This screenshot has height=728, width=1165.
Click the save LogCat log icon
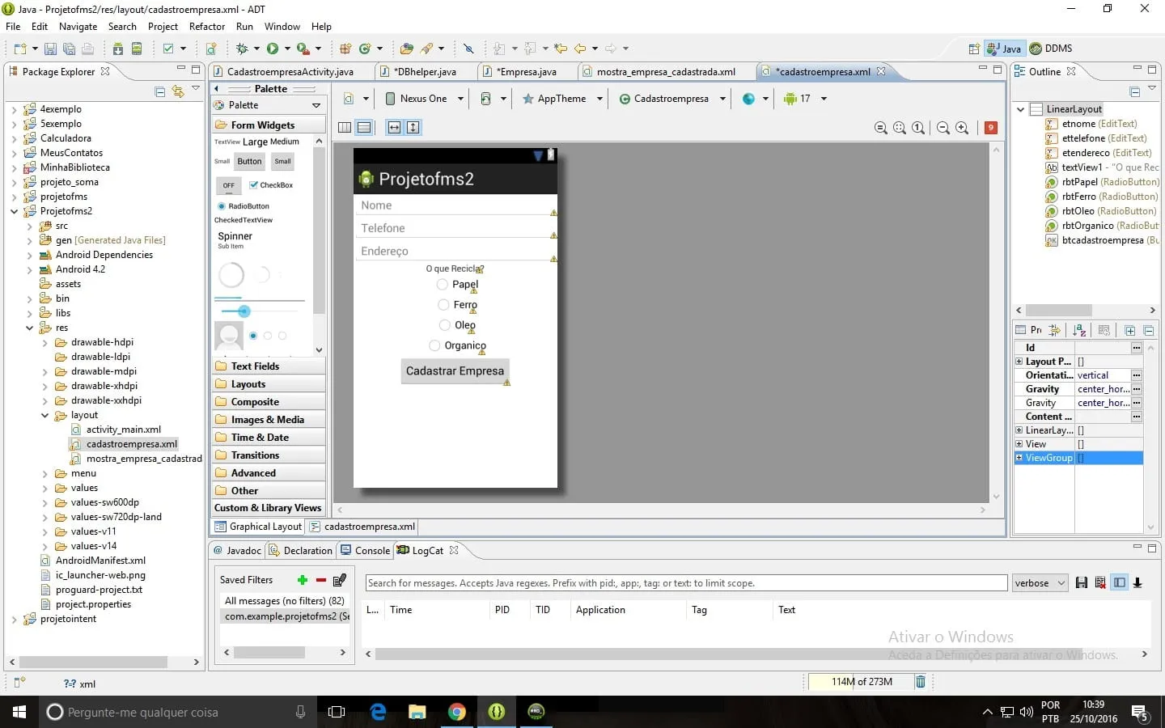point(1082,582)
